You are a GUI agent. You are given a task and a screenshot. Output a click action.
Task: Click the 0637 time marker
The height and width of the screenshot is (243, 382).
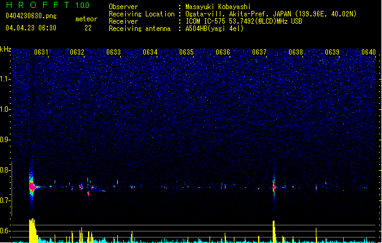(259, 52)
